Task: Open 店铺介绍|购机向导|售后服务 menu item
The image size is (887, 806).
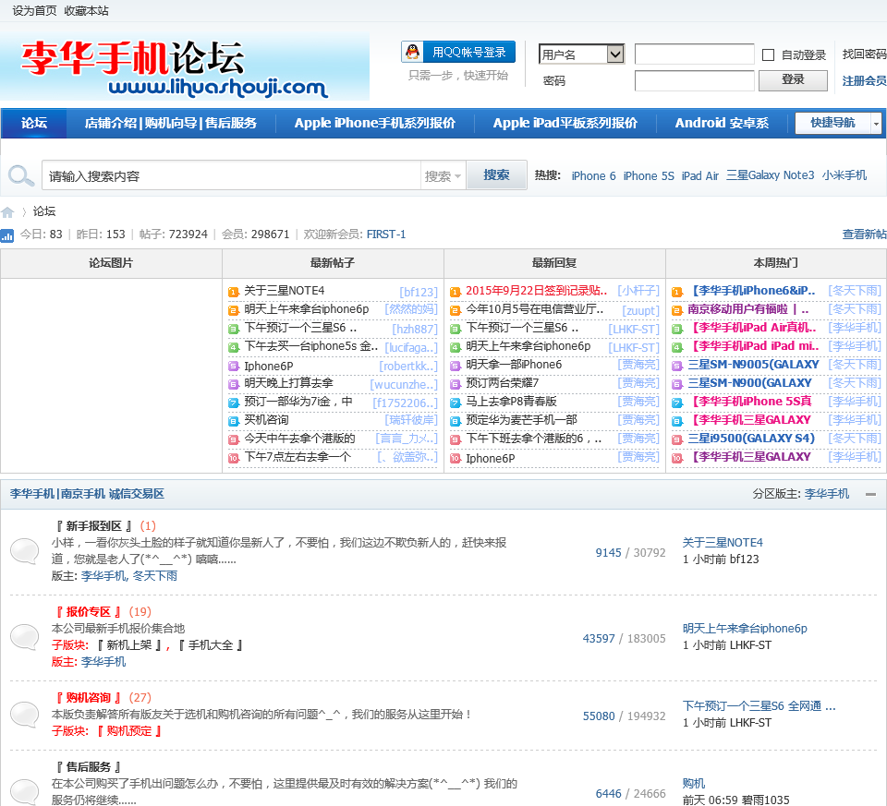Action: tap(170, 123)
